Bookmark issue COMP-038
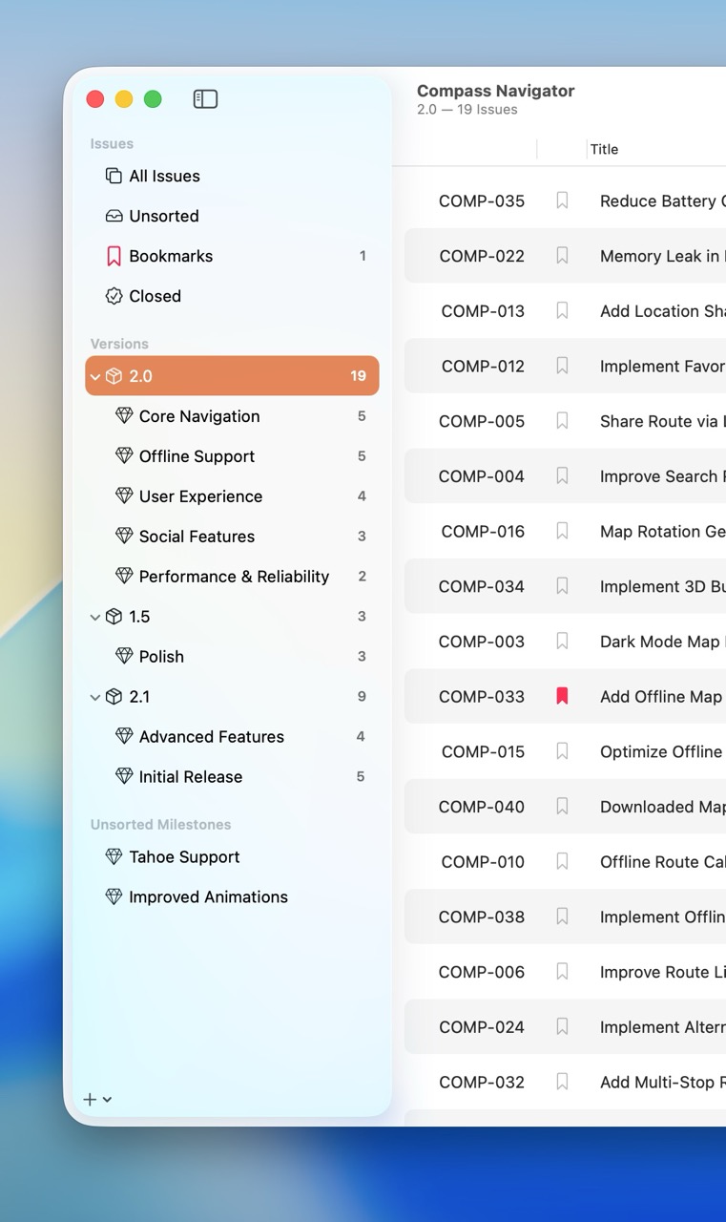 [x=562, y=917]
